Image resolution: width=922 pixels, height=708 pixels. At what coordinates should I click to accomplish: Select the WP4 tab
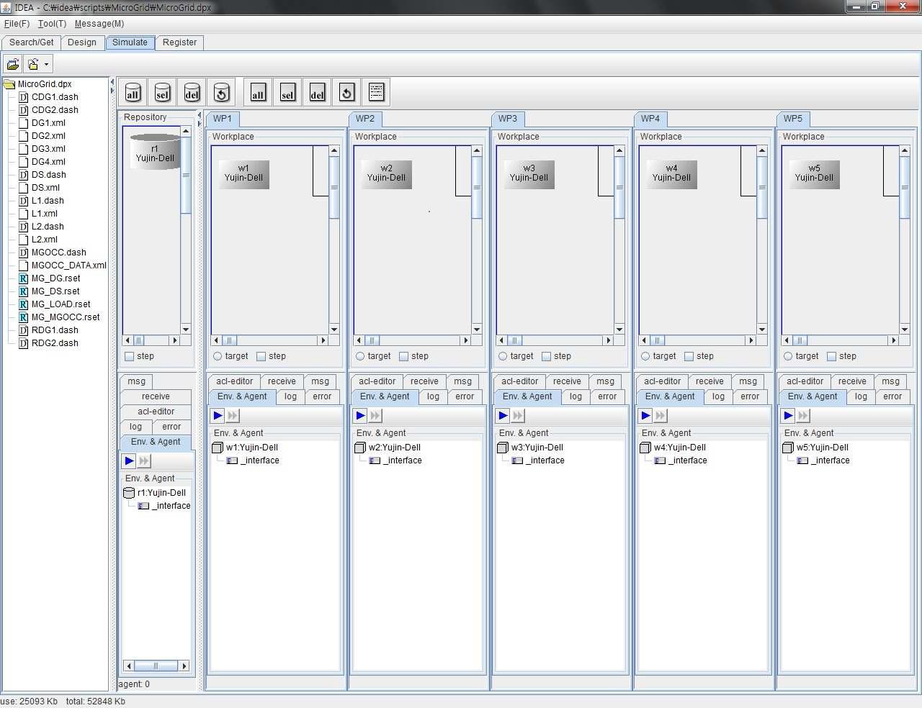click(650, 119)
